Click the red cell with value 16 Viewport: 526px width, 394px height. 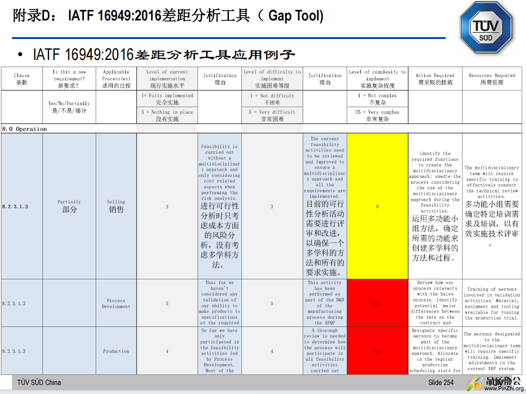(x=377, y=351)
